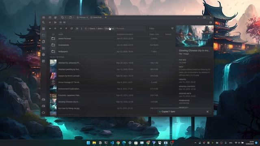This screenshot has height=146, width=260.
Task: Launch Visual Studio Code from taskbar
Action: coord(112,143)
